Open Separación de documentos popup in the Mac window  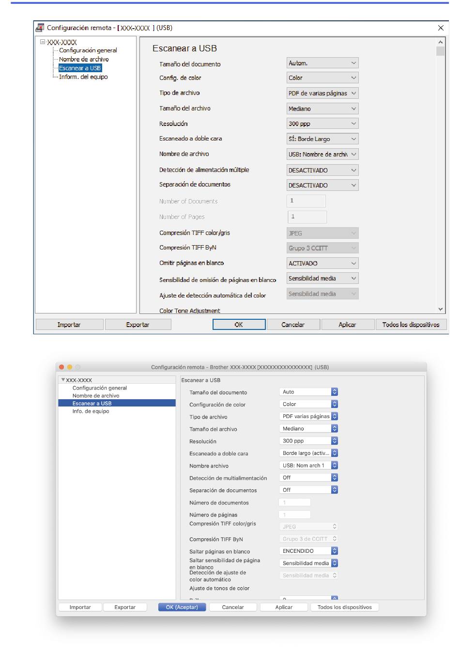click(309, 490)
